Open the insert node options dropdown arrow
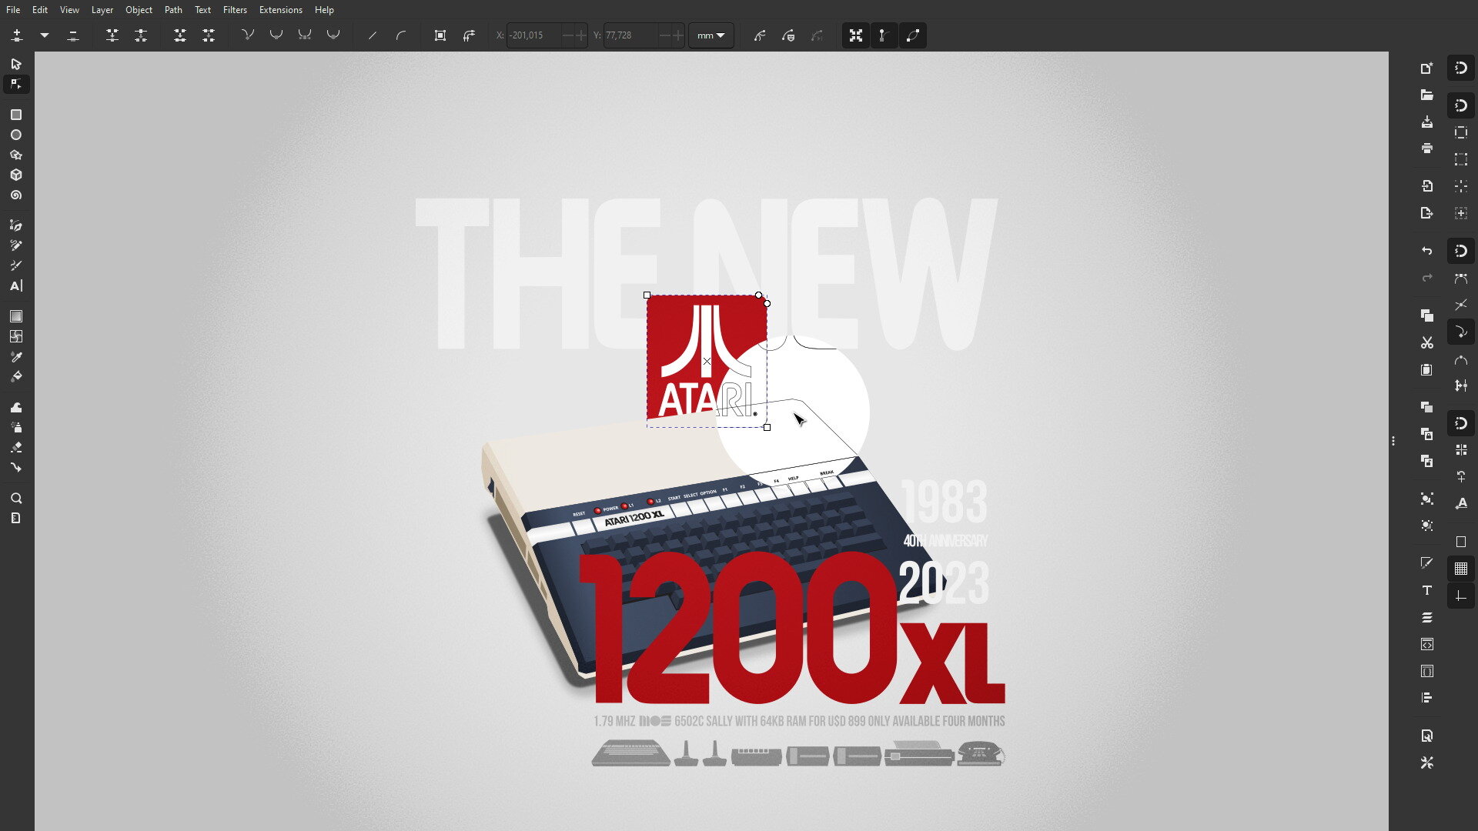This screenshot has height=831, width=1478. point(45,35)
